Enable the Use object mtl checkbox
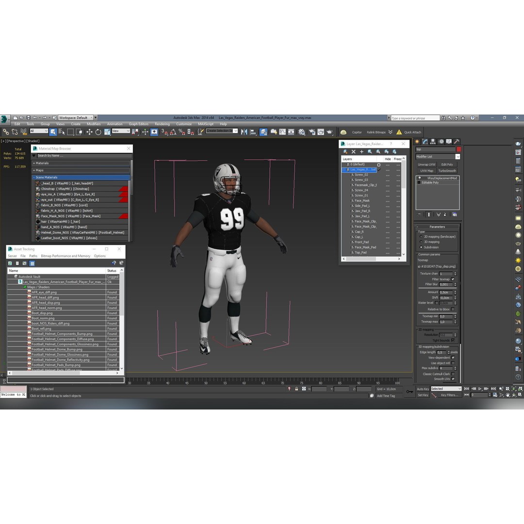This screenshot has height=524, width=524. click(x=453, y=363)
